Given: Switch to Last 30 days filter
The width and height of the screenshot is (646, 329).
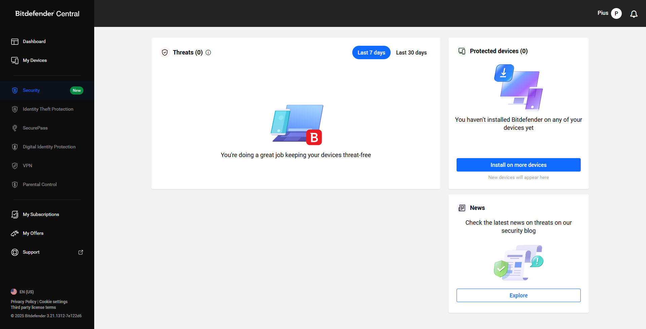Looking at the screenshot, I should pos(411,52).
